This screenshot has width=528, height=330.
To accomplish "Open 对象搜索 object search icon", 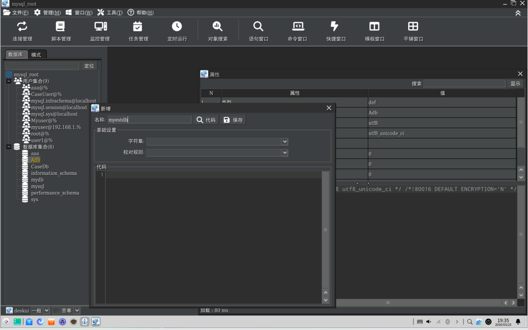I will point(218,31).
